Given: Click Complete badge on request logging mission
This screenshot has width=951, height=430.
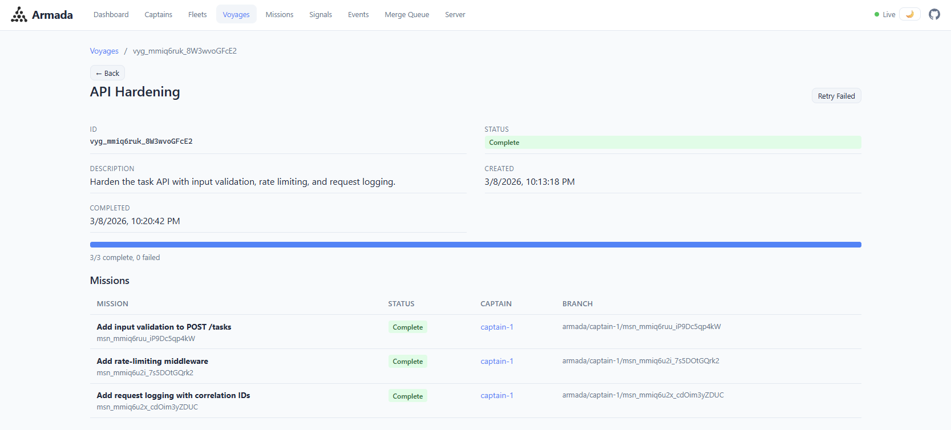Looking at the screenshot, I should (x=407, y=396).
